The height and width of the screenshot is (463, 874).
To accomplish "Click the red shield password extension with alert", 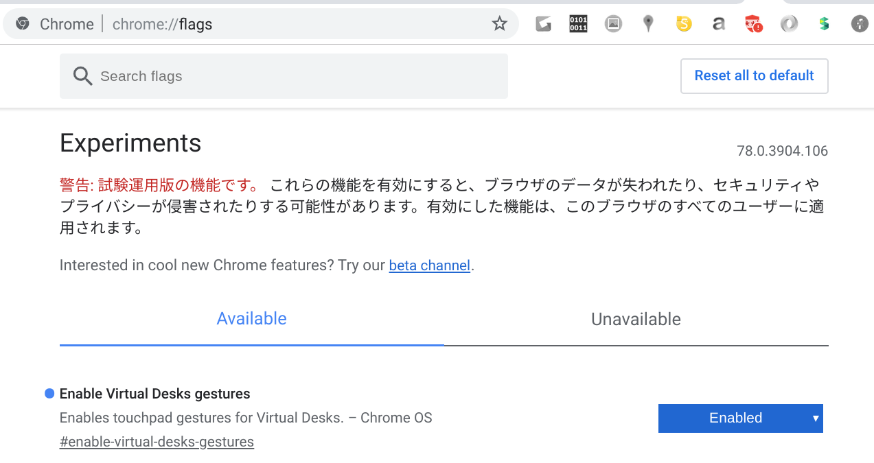I will pos(754,24).
